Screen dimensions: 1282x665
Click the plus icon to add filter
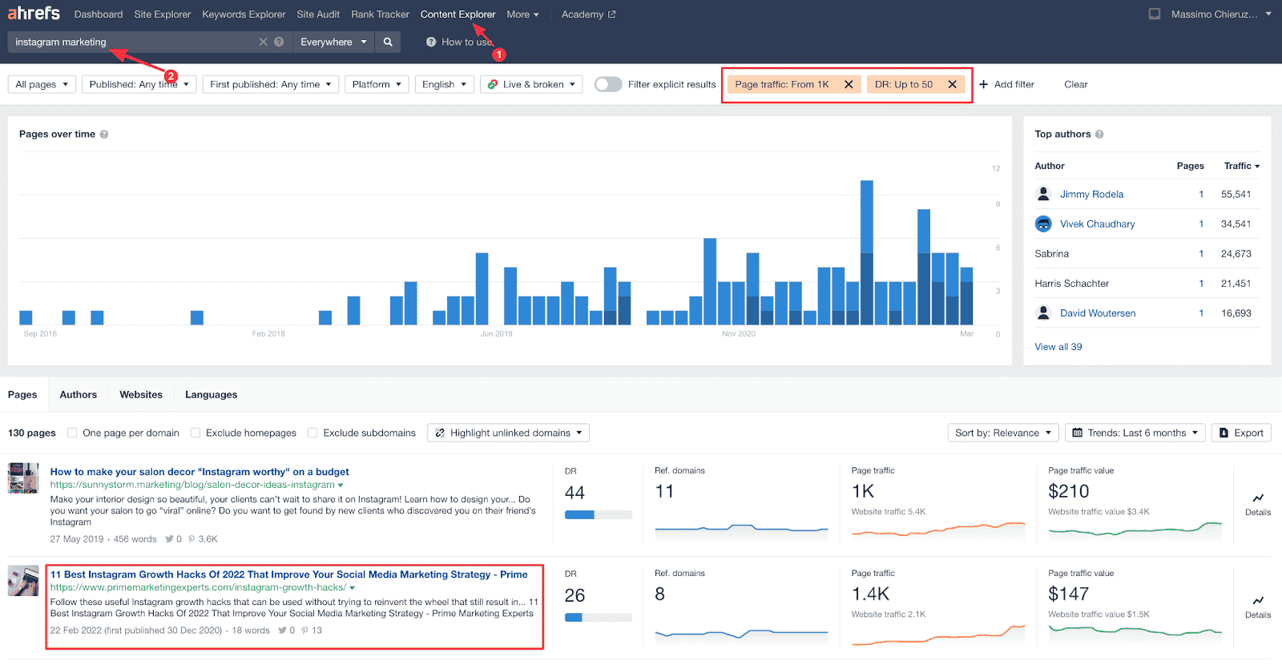pyautogui.click(x=984, y=84)
